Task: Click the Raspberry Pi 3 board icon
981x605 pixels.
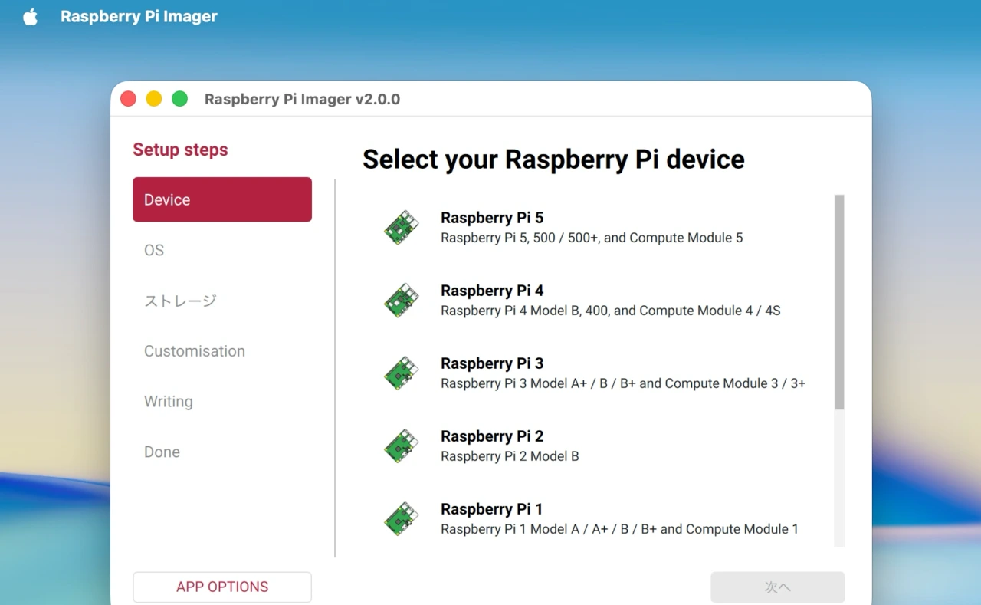Action: (x=401, y=373)
